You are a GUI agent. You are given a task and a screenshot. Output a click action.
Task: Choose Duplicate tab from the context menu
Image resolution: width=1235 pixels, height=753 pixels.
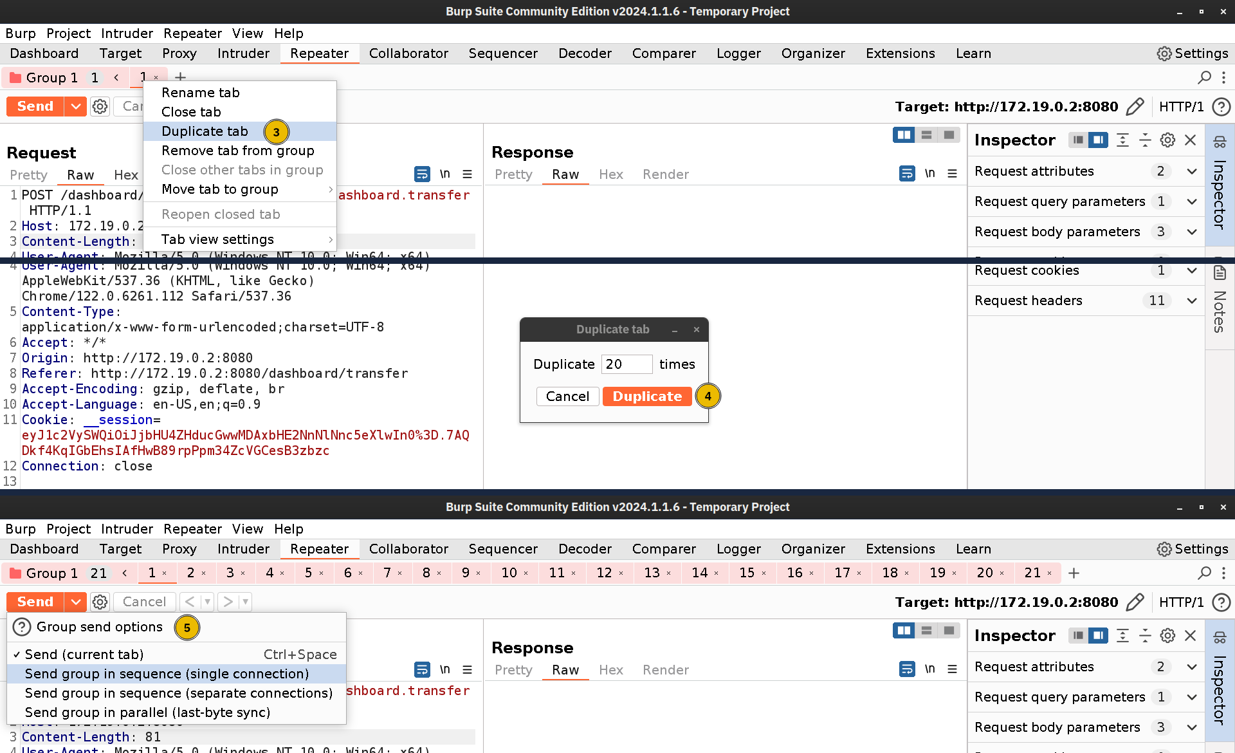pyautogui.click(x=205, y=131)
